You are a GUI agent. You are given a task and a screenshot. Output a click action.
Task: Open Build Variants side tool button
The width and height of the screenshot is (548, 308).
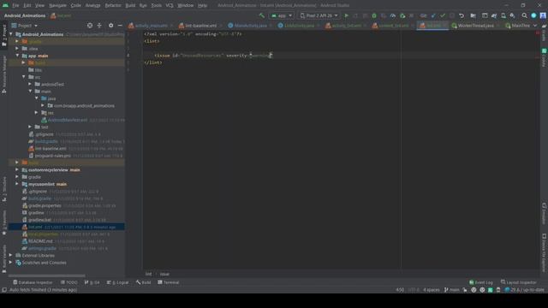4,258
